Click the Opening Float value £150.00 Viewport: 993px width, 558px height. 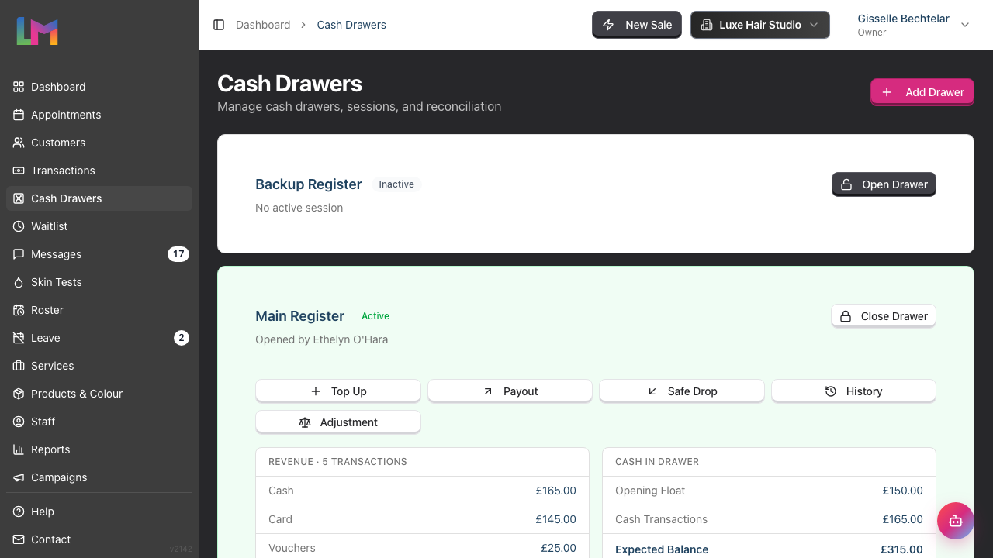click(x=903, y=491)
